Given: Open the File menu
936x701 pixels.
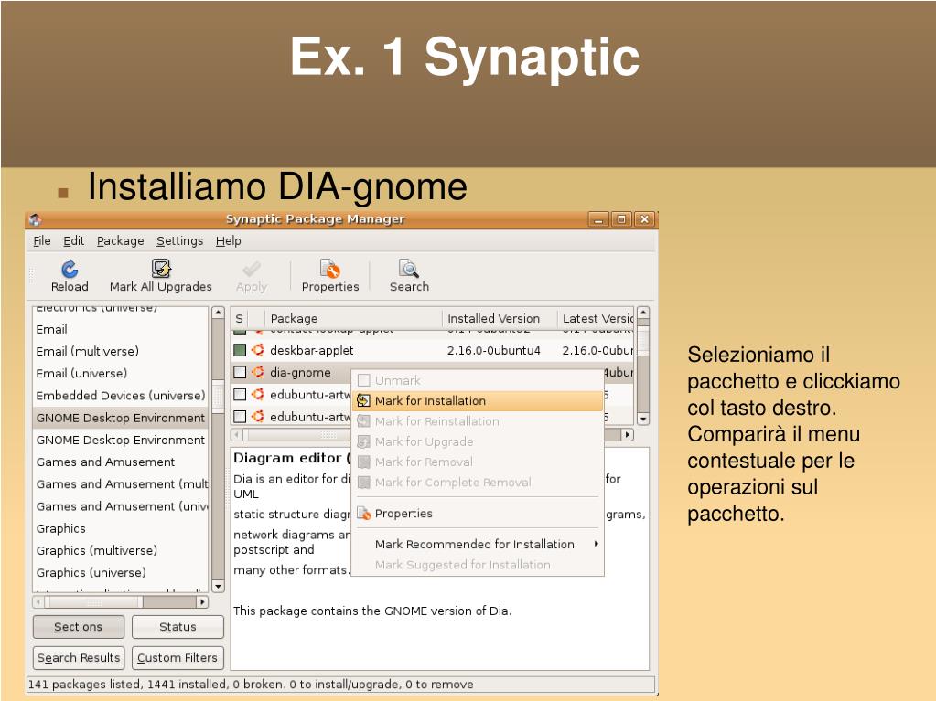Looking at the screenshot, I should click(x=42, y=240).
